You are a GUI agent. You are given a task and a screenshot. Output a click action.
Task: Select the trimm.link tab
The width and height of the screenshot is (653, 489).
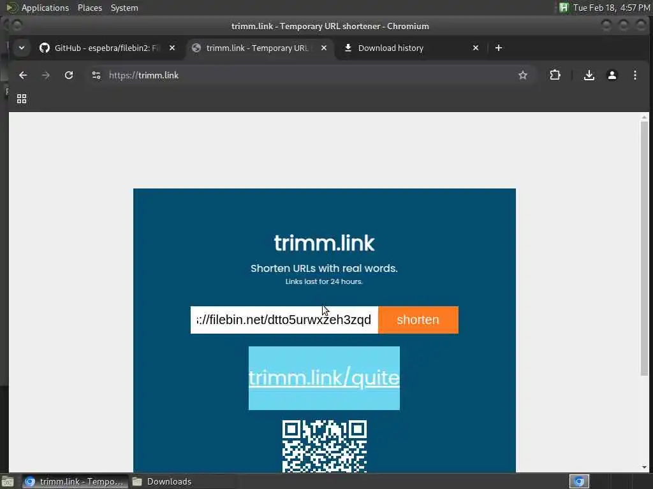coord(258,48)
